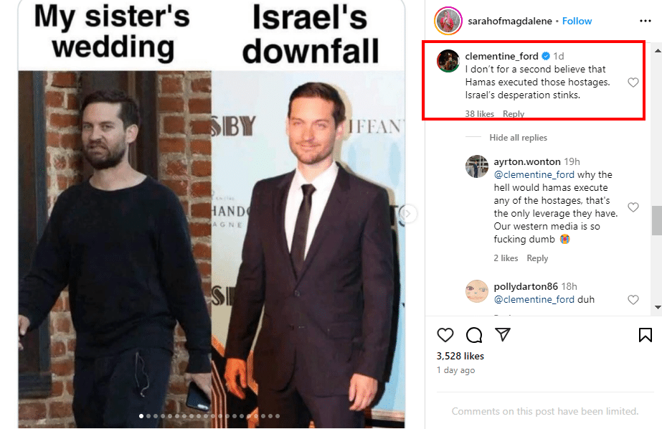The width and height of the screenshot is (662, 429).
Task: Hide all replies under comment
Action: point(518,138)
